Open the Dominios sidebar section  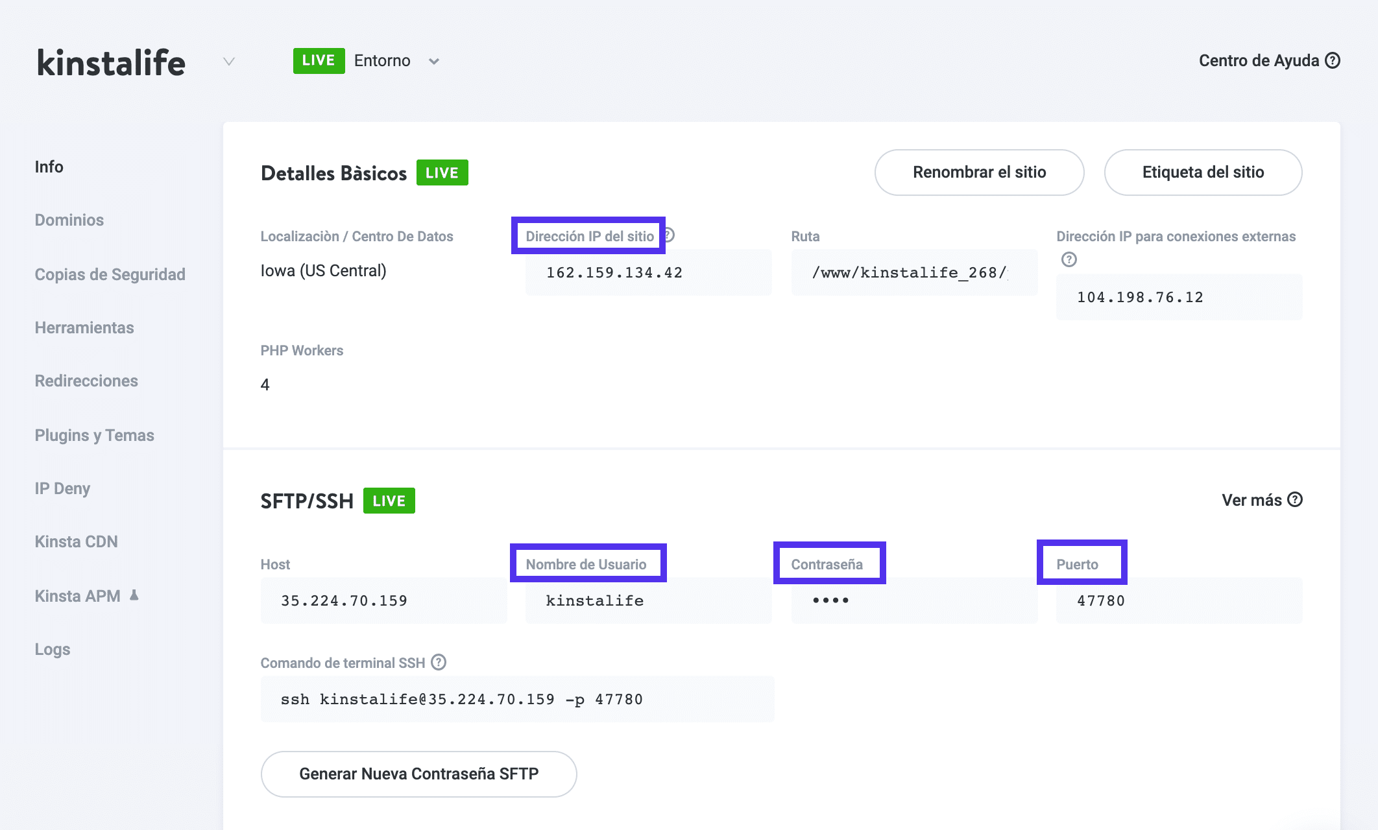(69, 220)
